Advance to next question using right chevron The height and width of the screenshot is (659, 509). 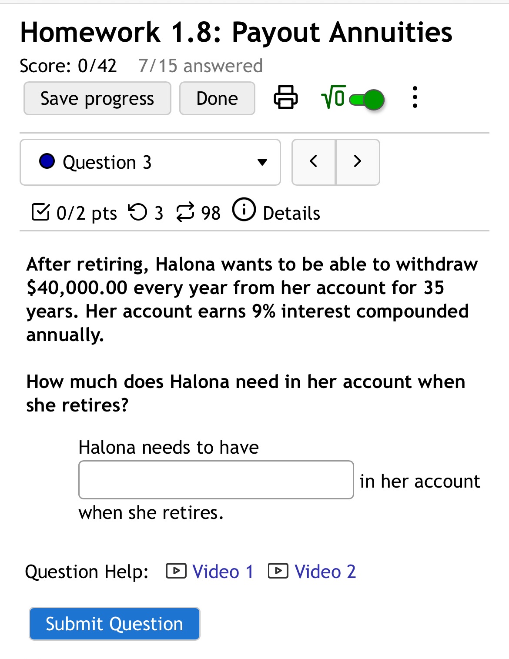[358, 161]
